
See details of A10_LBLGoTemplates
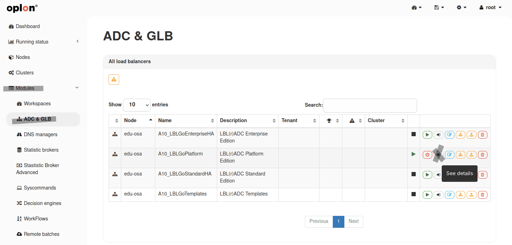pyautogui.click(x=438, y=194)
